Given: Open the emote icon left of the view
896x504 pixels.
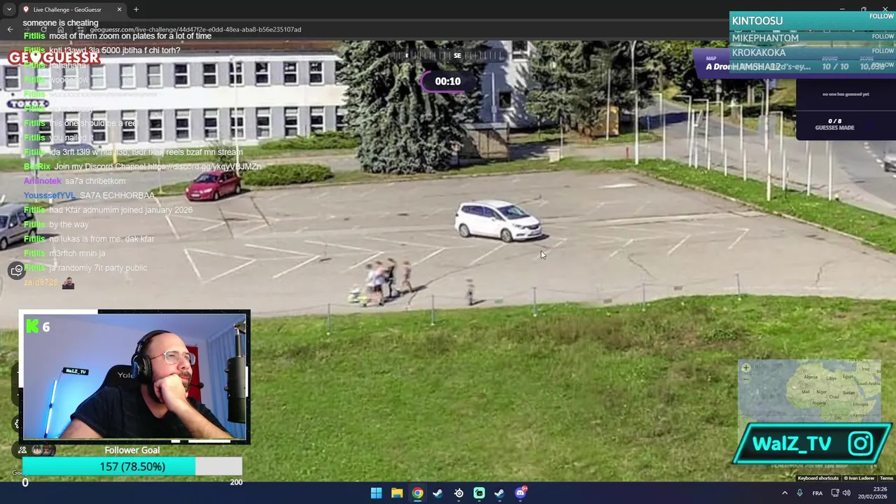Looking at the screenshot, I should coord(17,271).
